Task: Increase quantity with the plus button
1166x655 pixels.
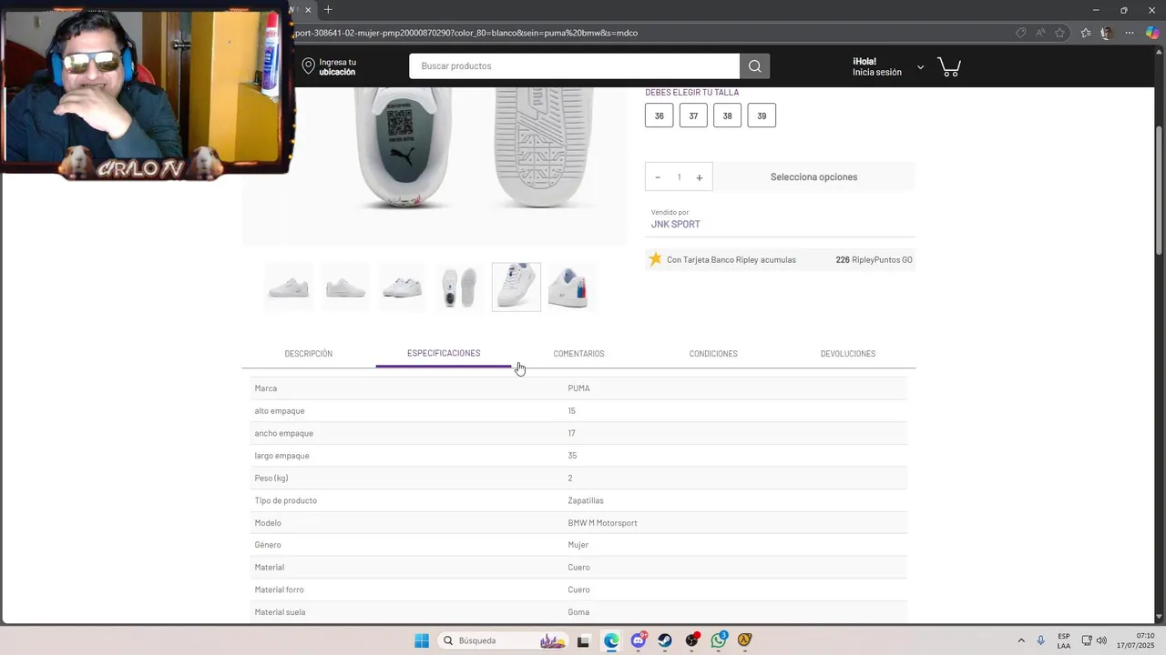Action: point(700,177)
